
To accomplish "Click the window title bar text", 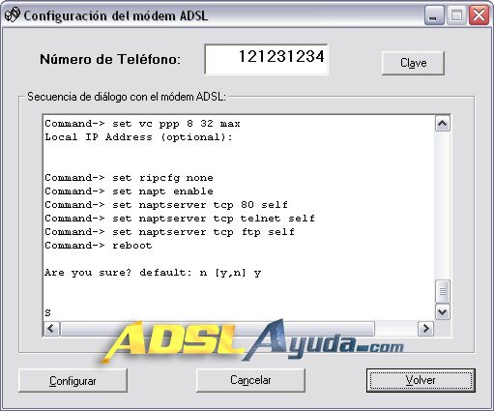I will (x=116, y=15).
